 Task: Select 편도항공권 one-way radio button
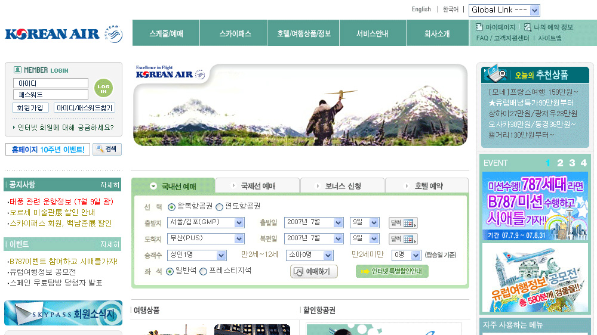pos(219,207)
